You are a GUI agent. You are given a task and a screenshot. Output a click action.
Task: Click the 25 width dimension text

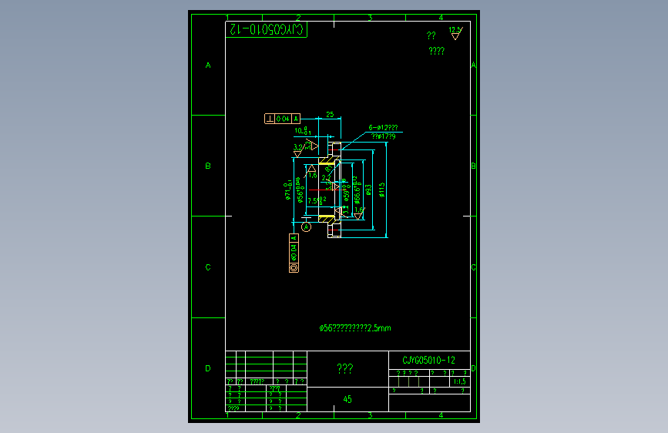(330, 114)
